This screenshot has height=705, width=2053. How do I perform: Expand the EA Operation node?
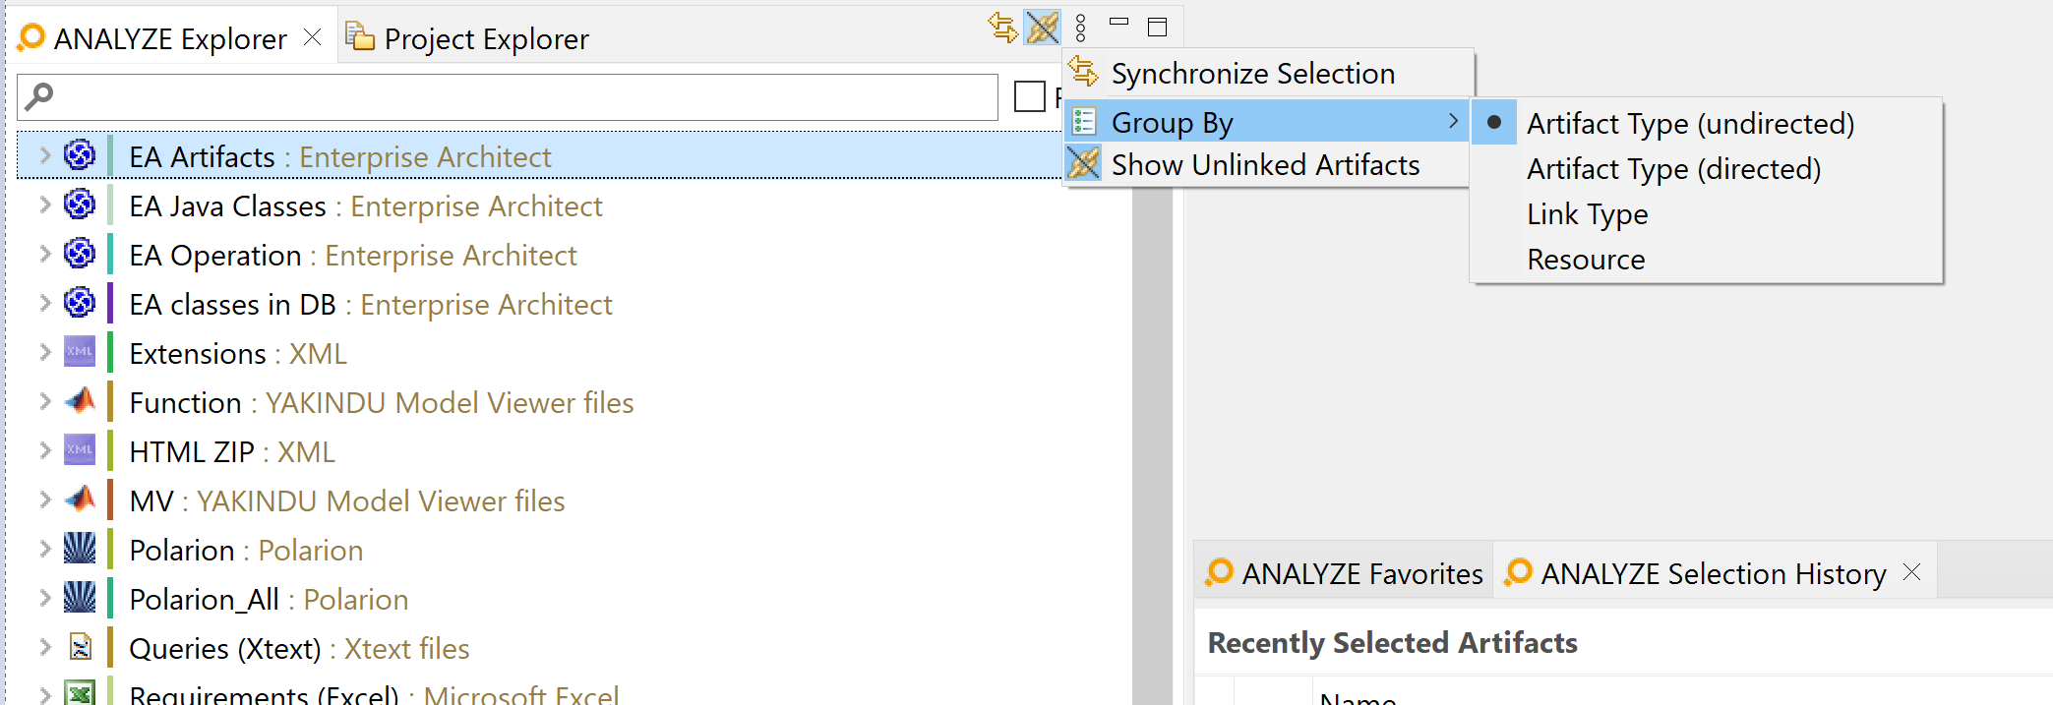pyautogui.click(x=44, y=253)
